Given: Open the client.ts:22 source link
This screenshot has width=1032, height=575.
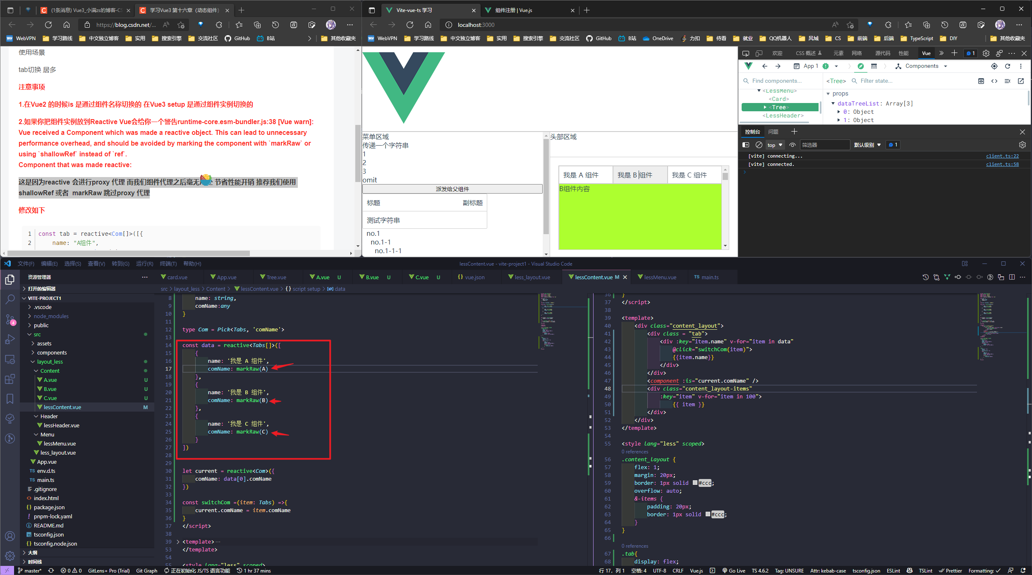Looking at the screenshot, I should (1002, 156).
